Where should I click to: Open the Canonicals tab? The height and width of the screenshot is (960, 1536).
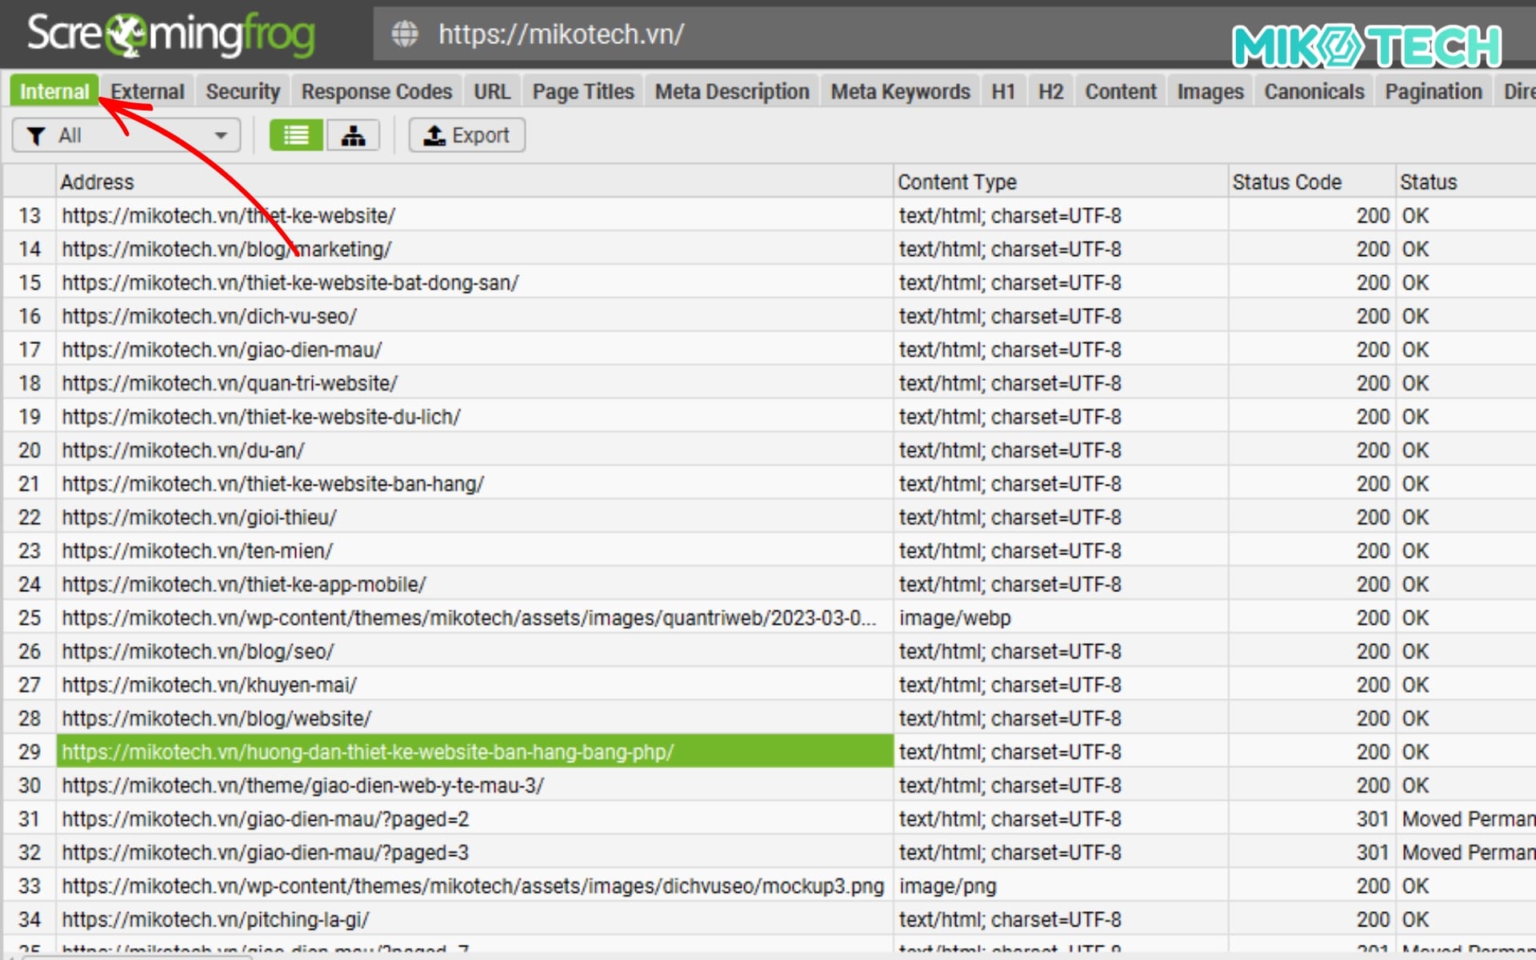tap(1314, 91)
